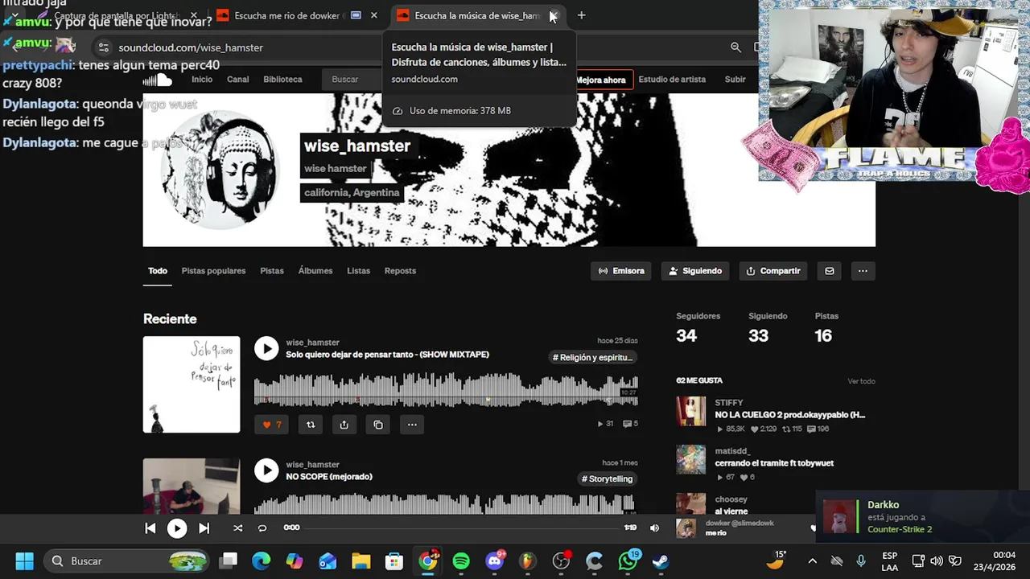Open Estudio de artista link
Viewport: 1030px width, 579px height.
[x=672, y=80]
